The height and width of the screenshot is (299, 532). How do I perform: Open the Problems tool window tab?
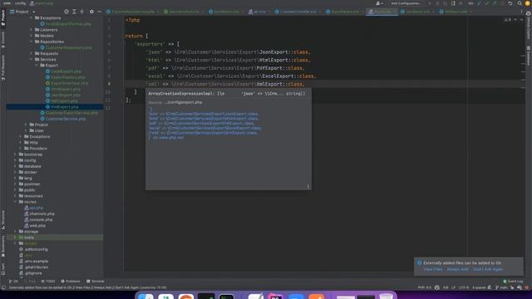71,282
